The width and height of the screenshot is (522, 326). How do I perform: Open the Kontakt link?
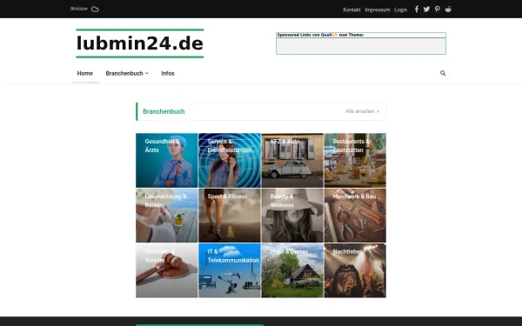pyautogui.click(x=351, y=10)
